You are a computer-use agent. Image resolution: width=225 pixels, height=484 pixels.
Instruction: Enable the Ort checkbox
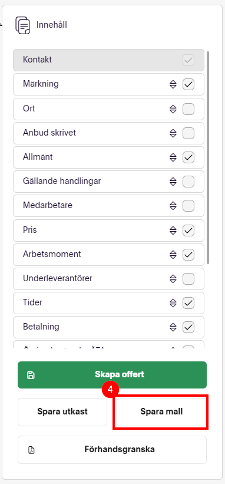pyautogui.click(x=188, y=108)
